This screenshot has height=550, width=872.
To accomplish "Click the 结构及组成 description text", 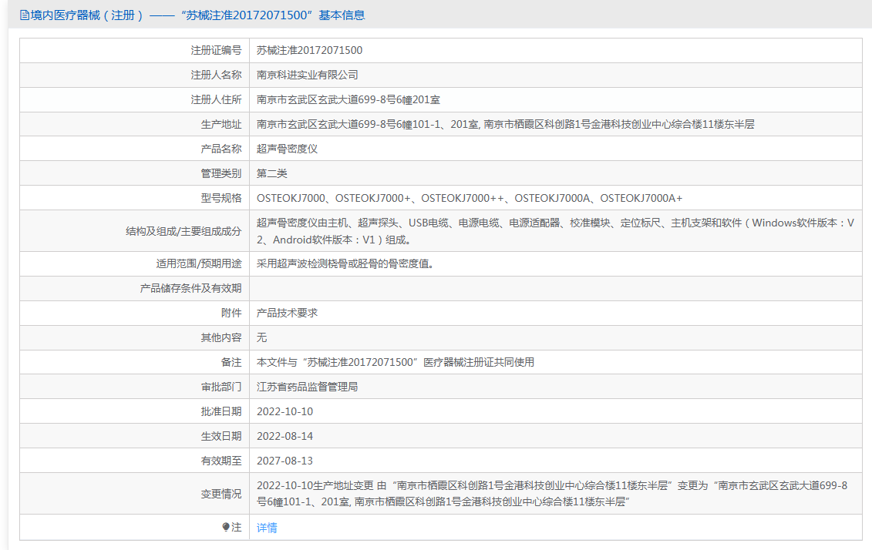I will tap(555, 231).
